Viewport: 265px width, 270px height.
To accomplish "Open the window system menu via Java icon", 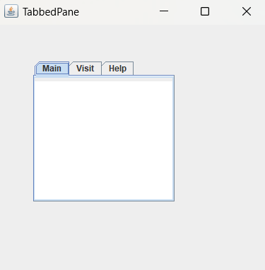I will coord(11,11).
